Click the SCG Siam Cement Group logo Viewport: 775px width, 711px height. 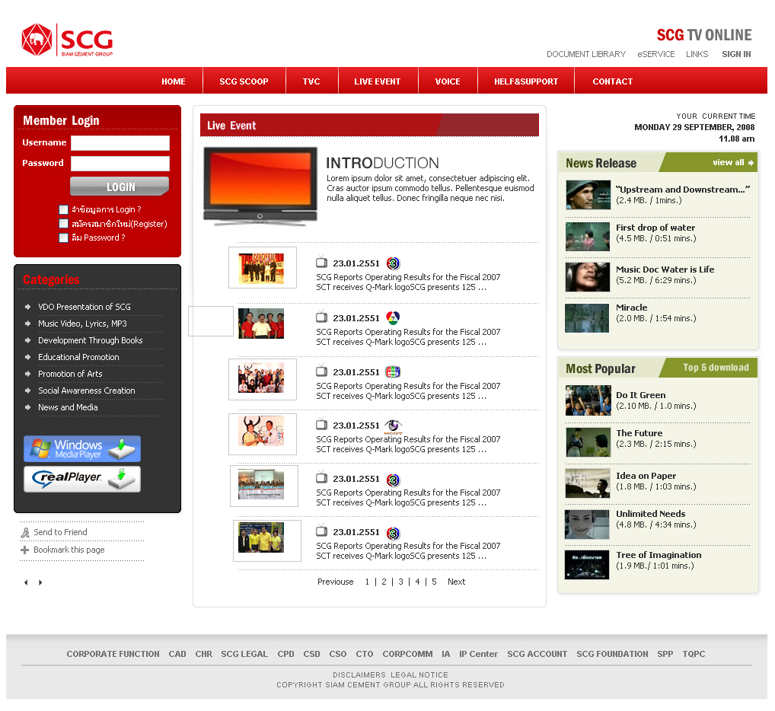(x=67, y=40)
